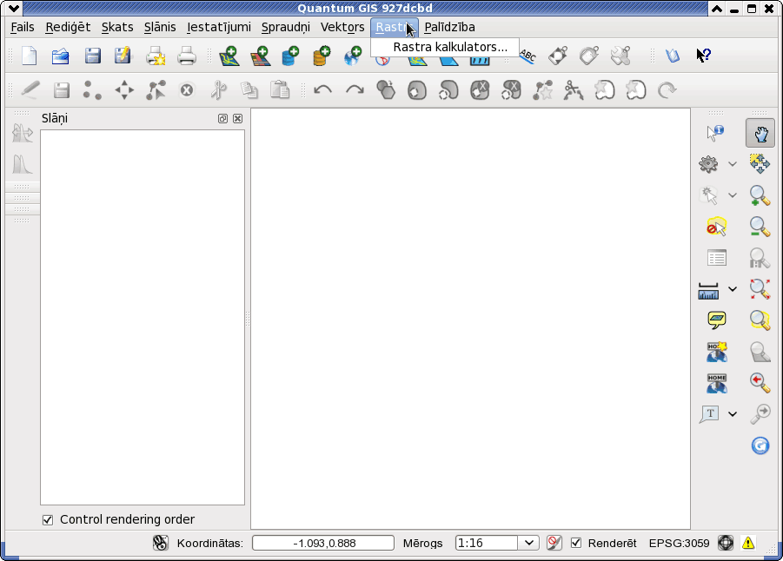Open the Spraudņi menu
Viewport: 783px width, 561px height.
click(x=286, y=27)
